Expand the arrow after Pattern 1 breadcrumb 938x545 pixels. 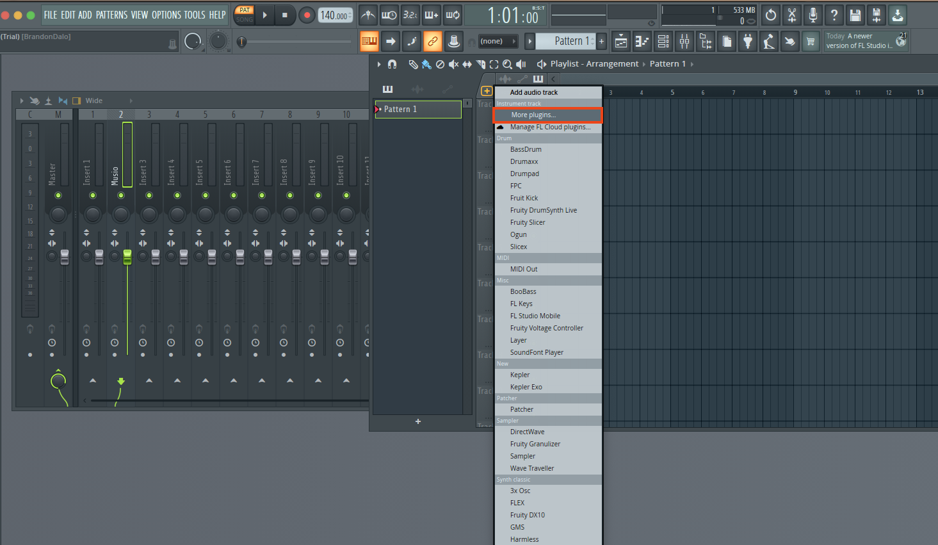692,64
